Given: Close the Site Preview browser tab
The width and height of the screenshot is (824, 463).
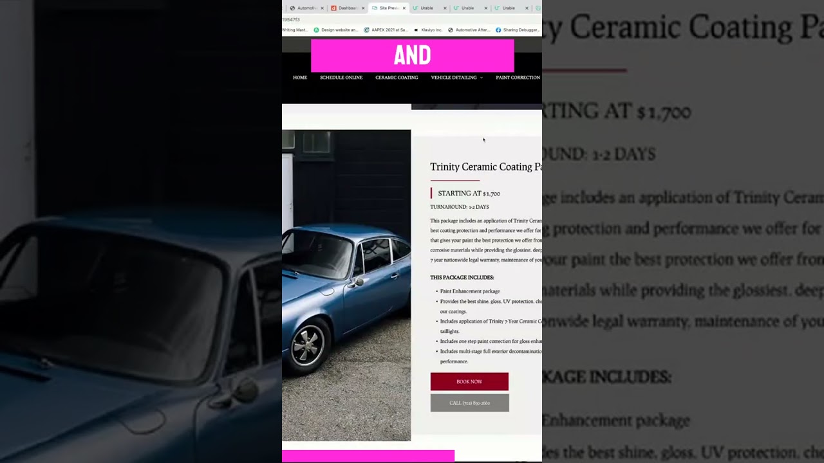Looking at the screenshot, I should click(404, 8).
